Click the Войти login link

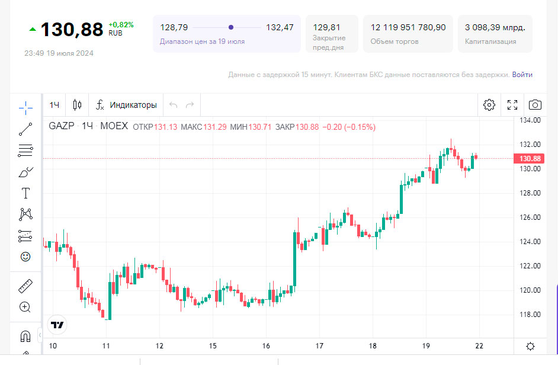pyautogui.click(x=522, y=75)
